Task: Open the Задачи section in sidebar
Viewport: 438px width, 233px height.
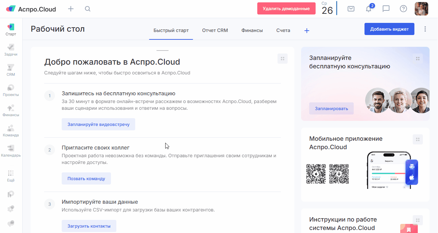Action: point(11,50)
